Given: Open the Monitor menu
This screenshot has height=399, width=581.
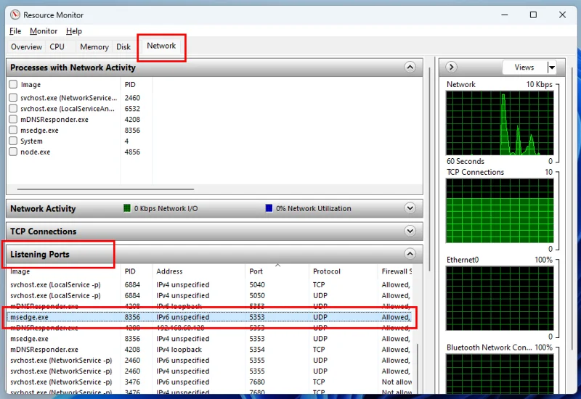Looking at the screenshot, I should tap(44, 31).
